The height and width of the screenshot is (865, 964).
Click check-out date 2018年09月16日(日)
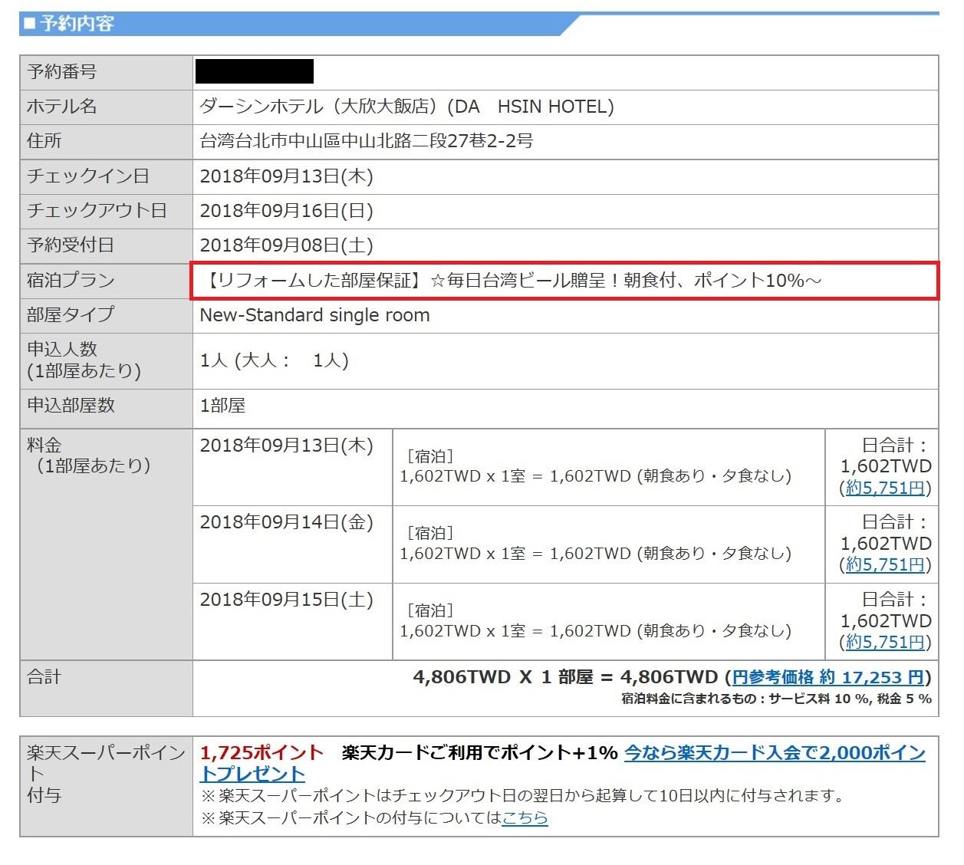point(286,211)
